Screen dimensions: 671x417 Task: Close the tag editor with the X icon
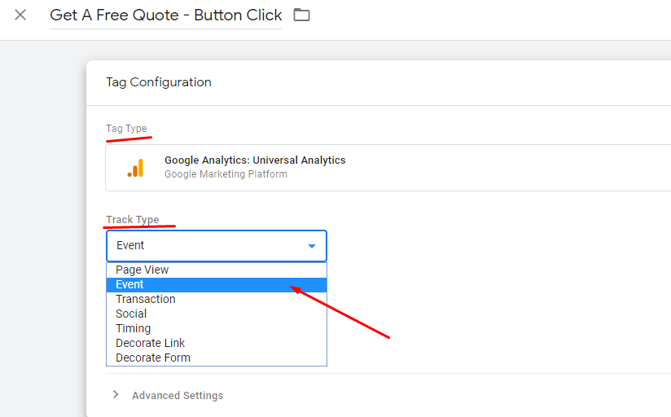pos(20,15)
